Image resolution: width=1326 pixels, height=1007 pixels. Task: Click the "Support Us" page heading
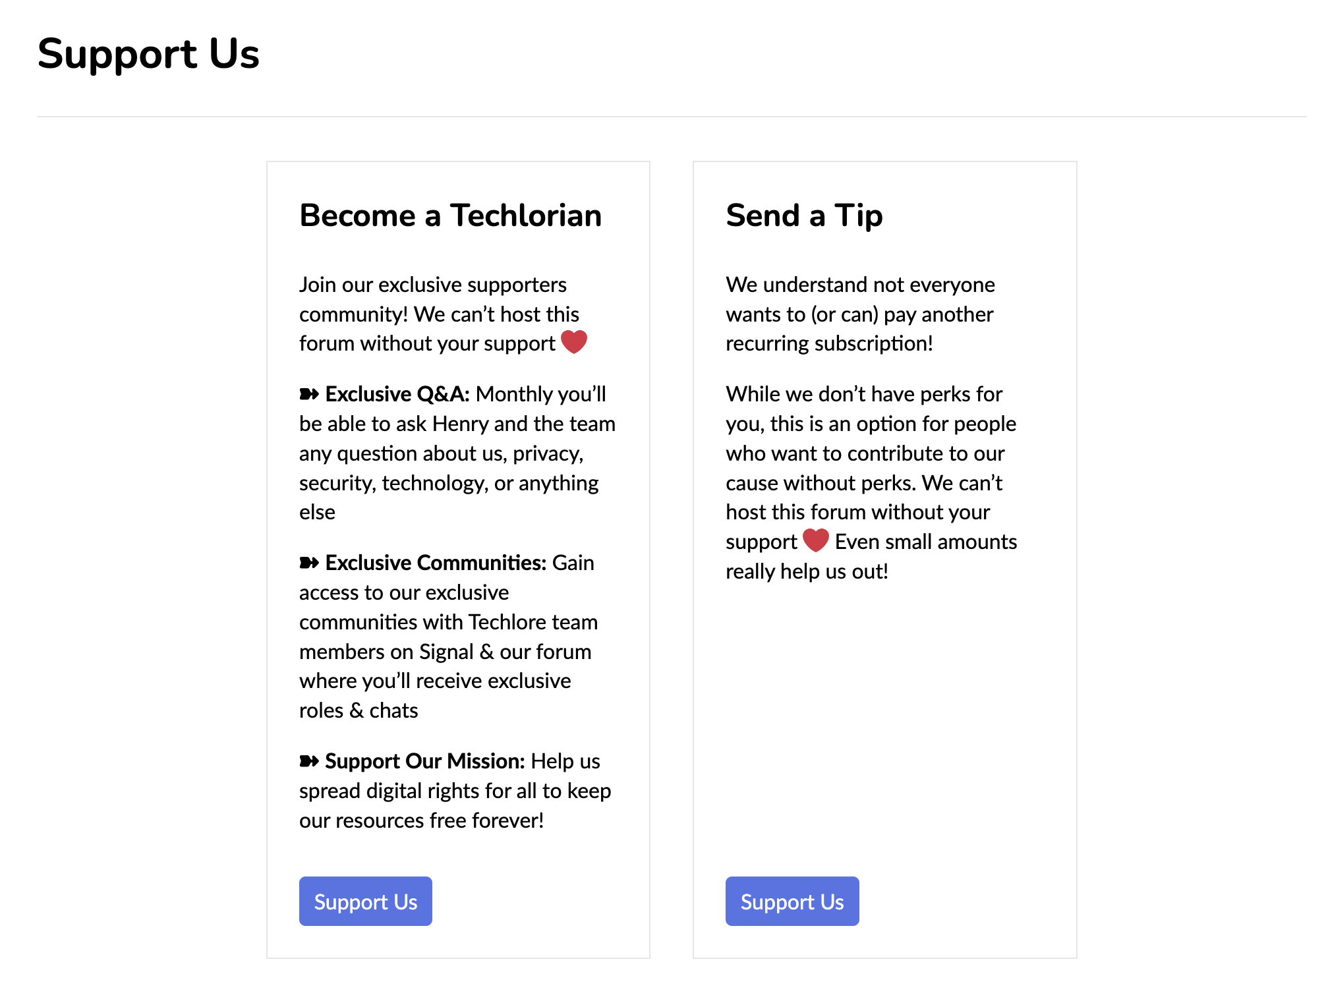pos(148,53)
